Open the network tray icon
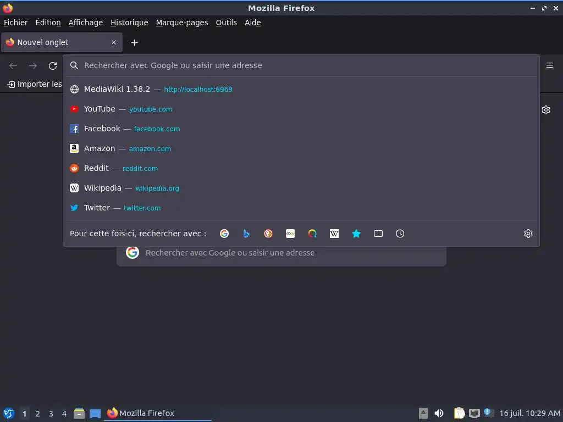563x422 pixels. pos(474,413)
